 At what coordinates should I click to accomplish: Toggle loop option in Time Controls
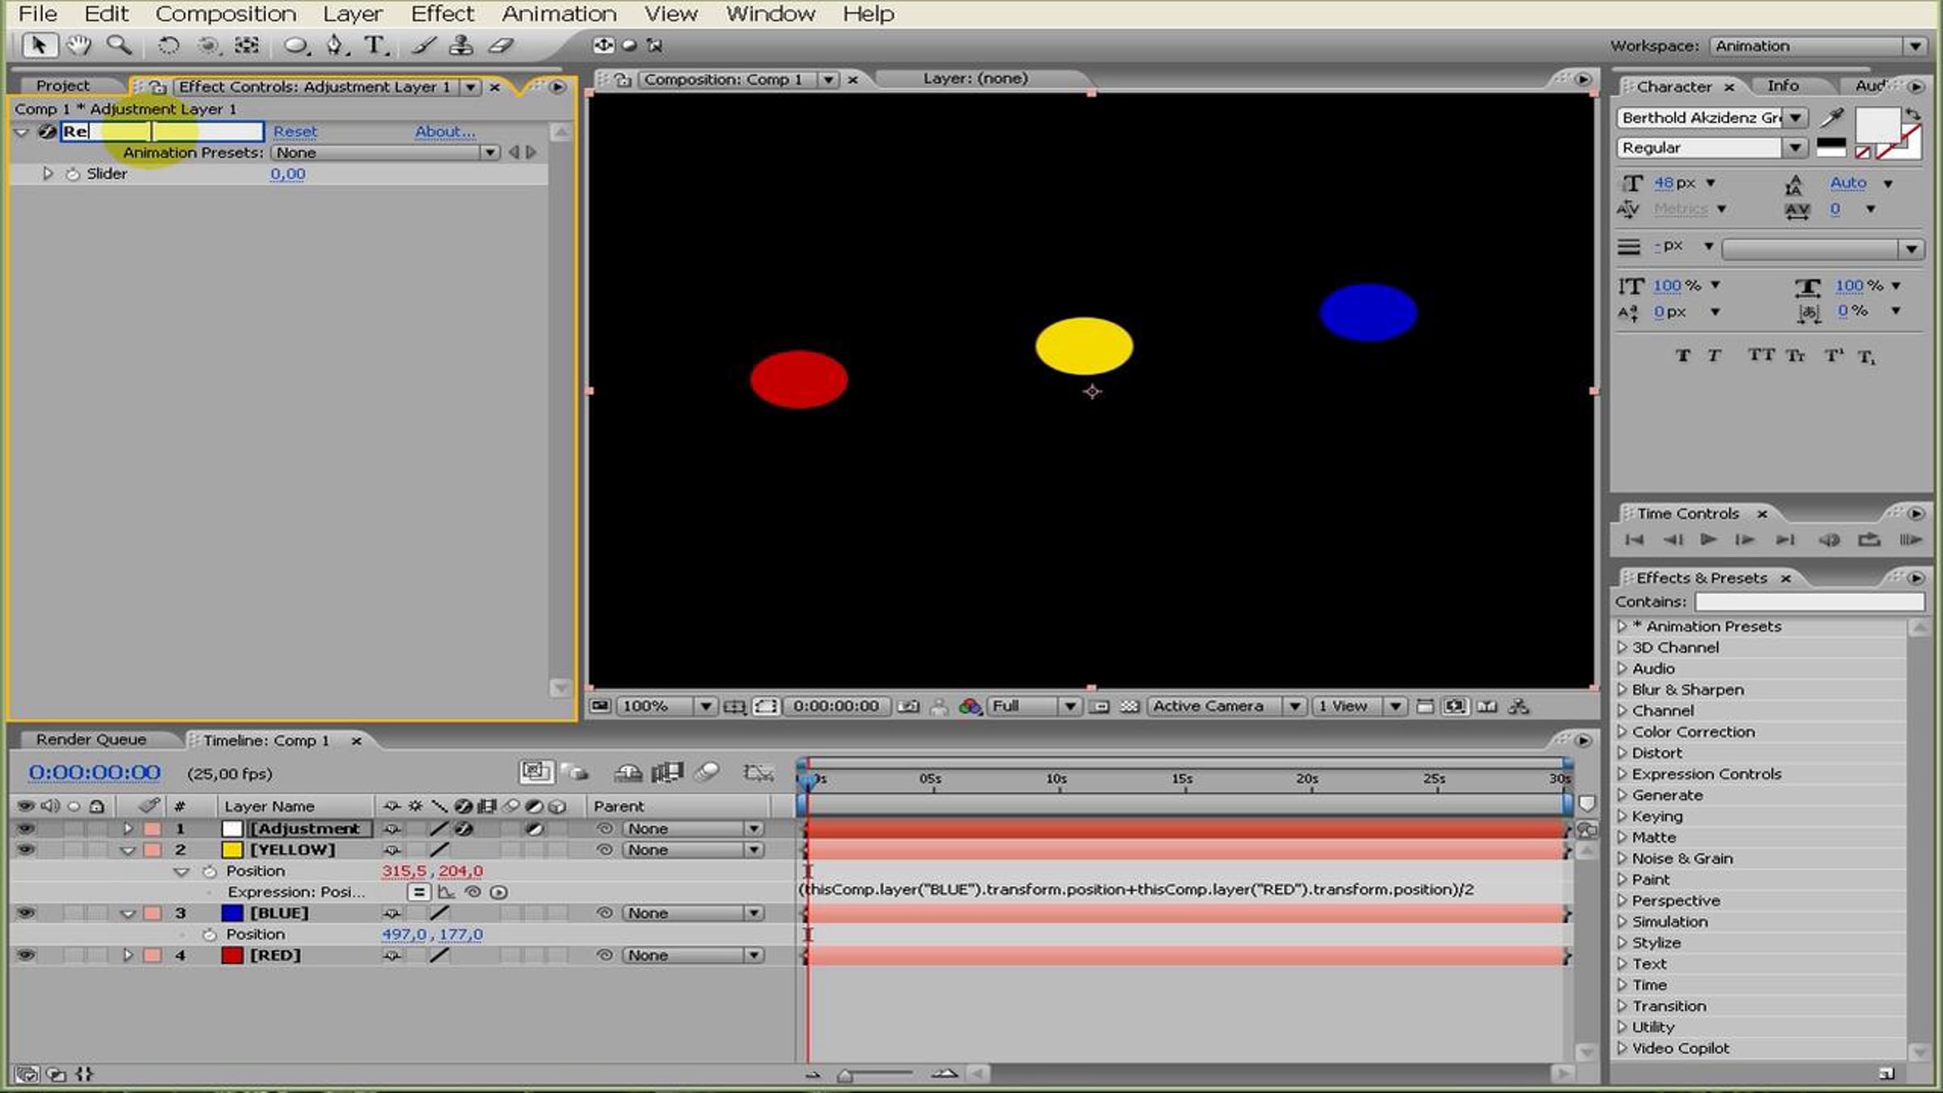click(x=1869, y=539)
